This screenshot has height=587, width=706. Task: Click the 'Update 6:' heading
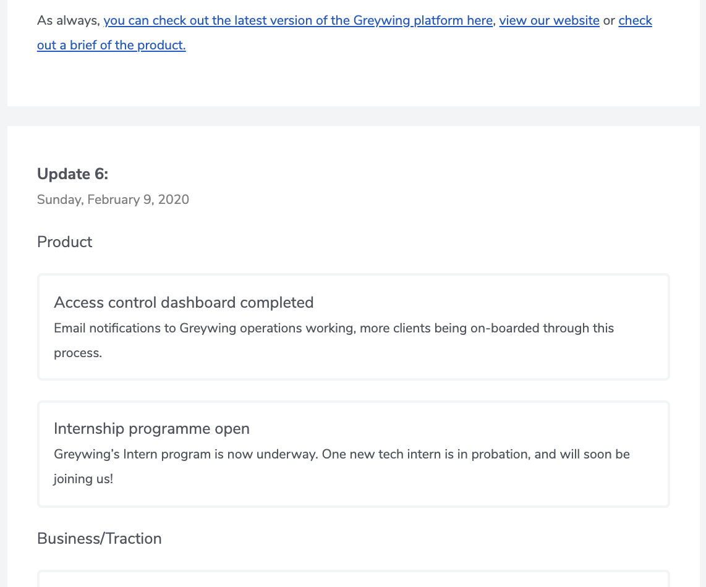tap(72, 174)
